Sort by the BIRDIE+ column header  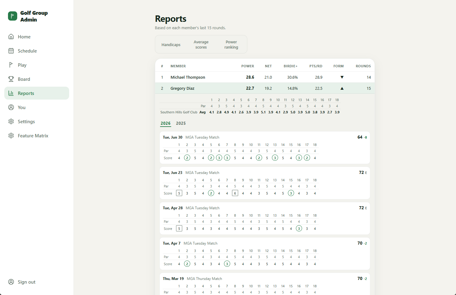pos(290,66)
